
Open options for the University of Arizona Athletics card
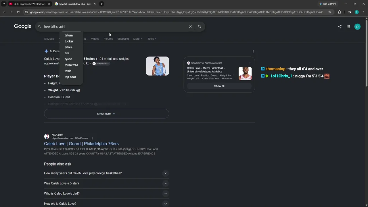(x=250, y=63)
